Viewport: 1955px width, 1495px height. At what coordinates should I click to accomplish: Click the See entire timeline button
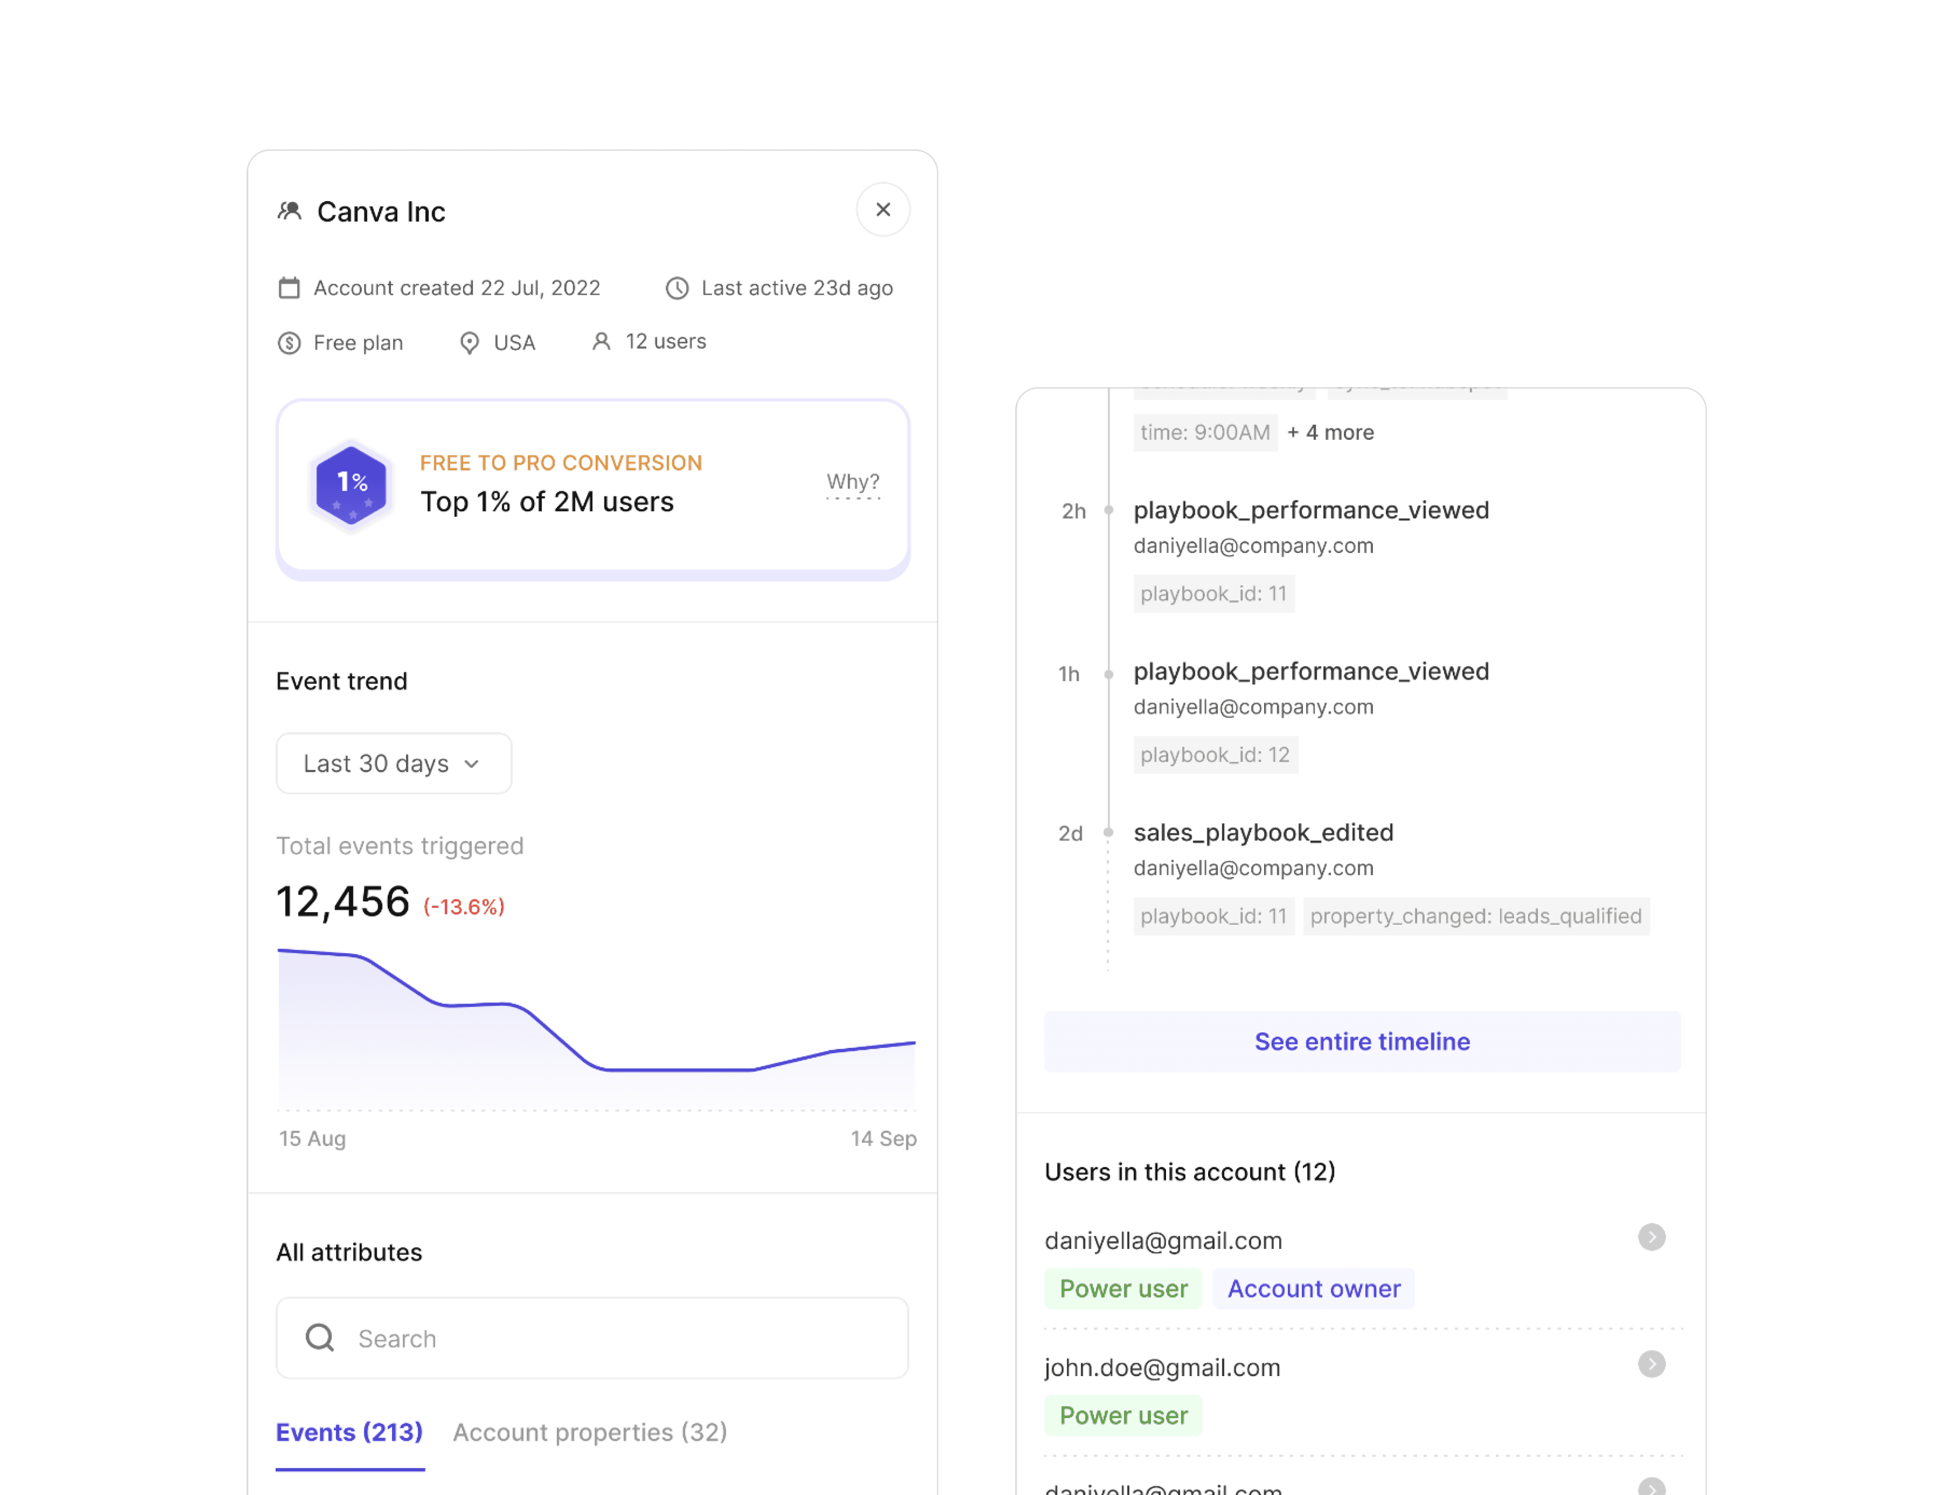point(1361,1041)
